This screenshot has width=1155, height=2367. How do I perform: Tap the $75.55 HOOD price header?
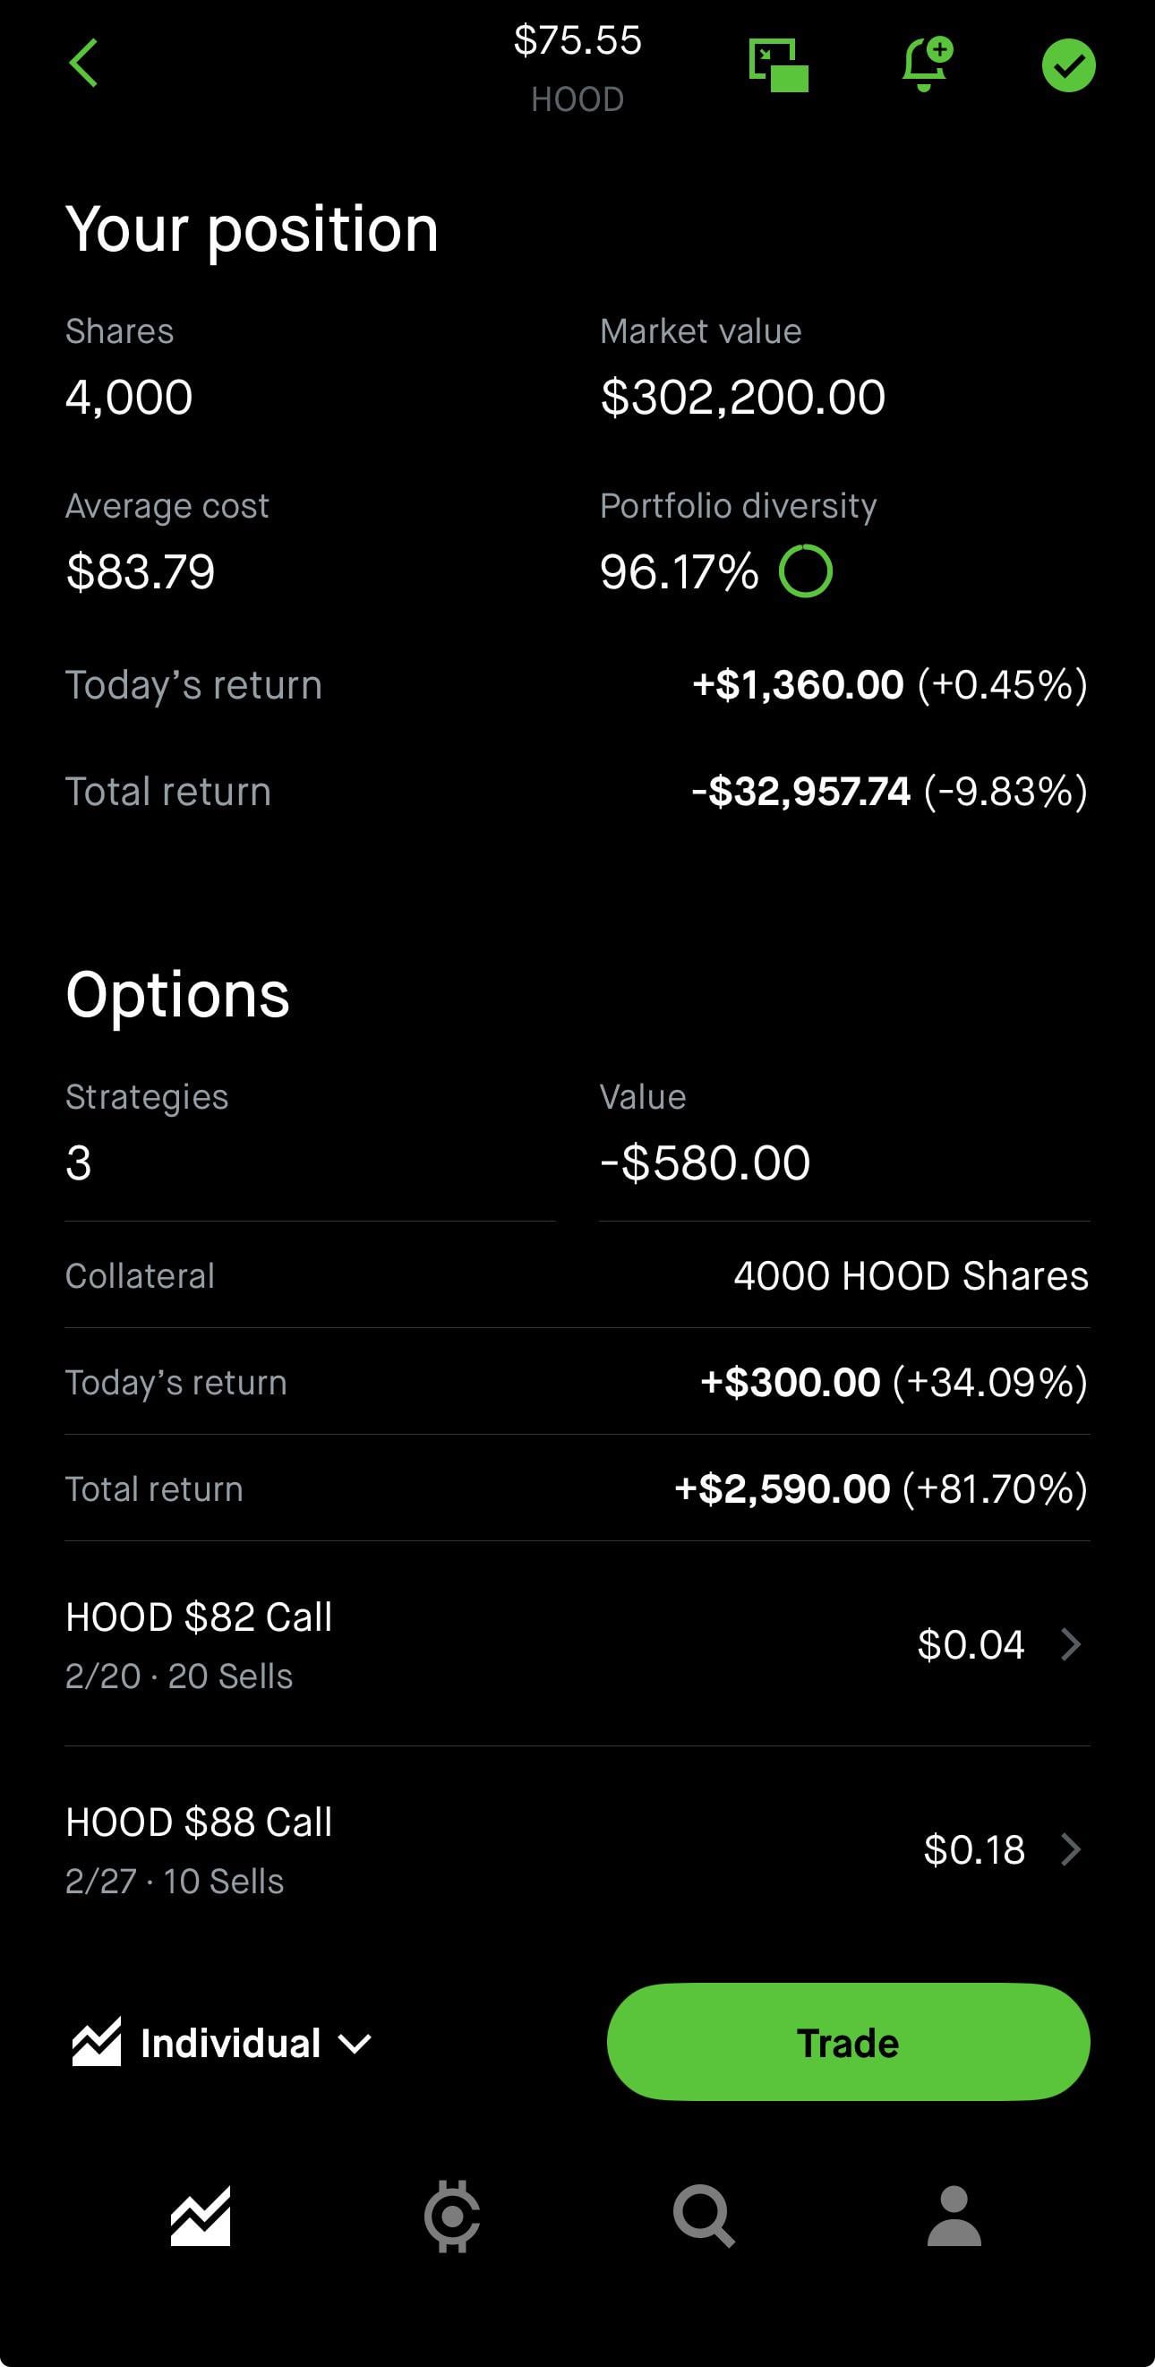577,66
